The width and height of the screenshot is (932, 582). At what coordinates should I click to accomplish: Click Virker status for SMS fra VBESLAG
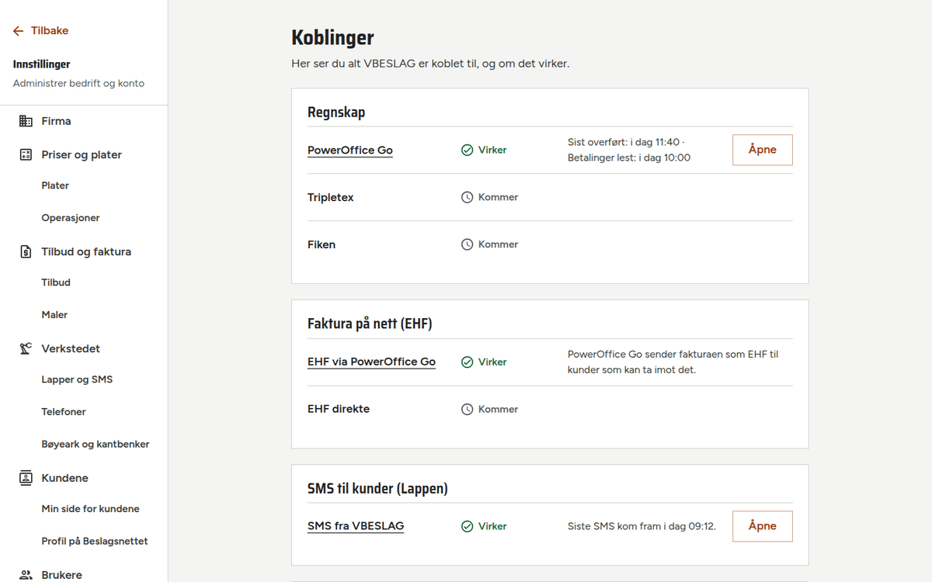coord(492,526)
